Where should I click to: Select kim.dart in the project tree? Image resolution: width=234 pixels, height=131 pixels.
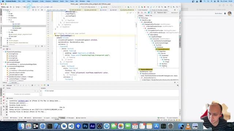pos(17,26)
